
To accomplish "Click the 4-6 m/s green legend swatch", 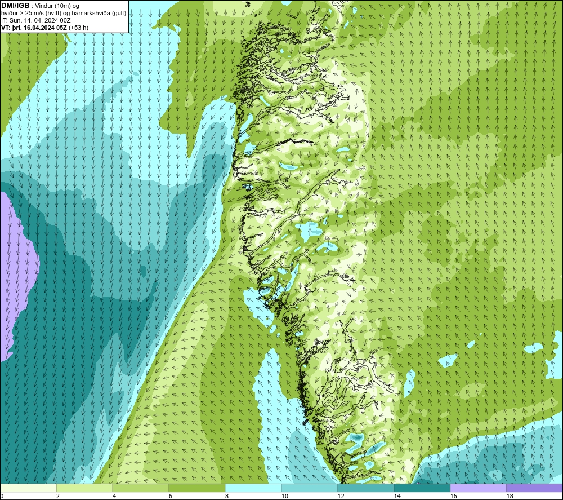I will (141, 488).
